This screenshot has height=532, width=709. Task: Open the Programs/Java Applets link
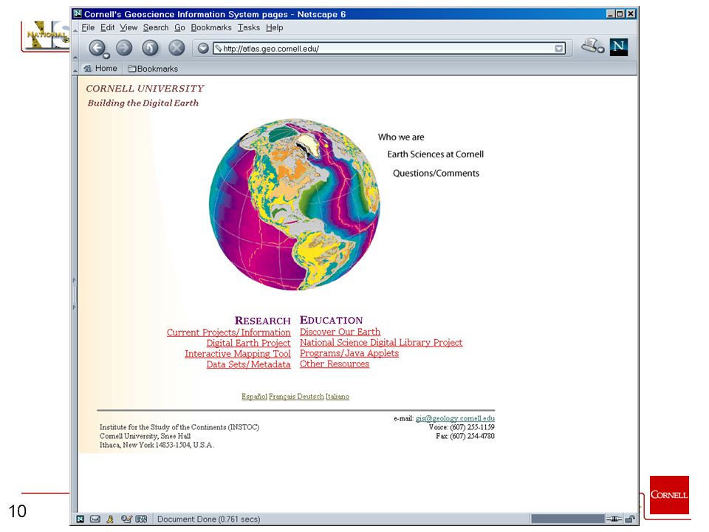349,353
